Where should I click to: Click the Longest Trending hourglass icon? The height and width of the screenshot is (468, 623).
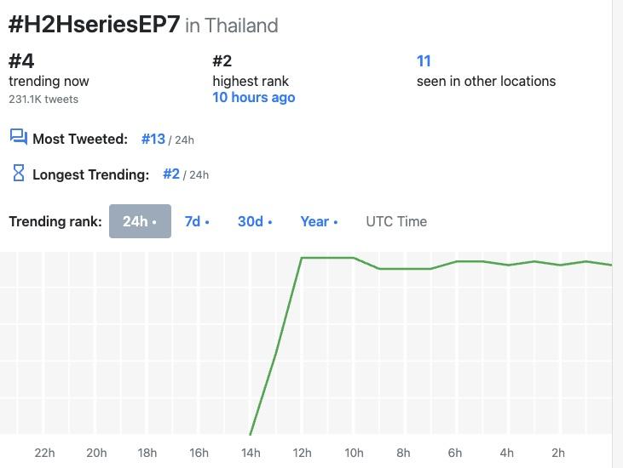pyautogui.click(x=19, y=174)
